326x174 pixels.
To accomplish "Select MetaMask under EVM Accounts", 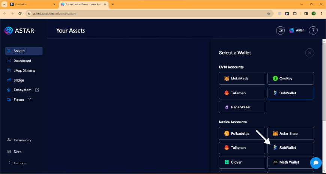I will (x=242, y=78).
